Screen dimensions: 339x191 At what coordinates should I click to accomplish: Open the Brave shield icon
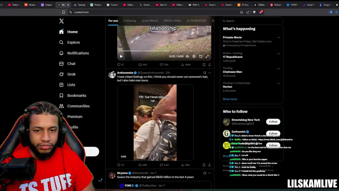[x=254, y=12]
